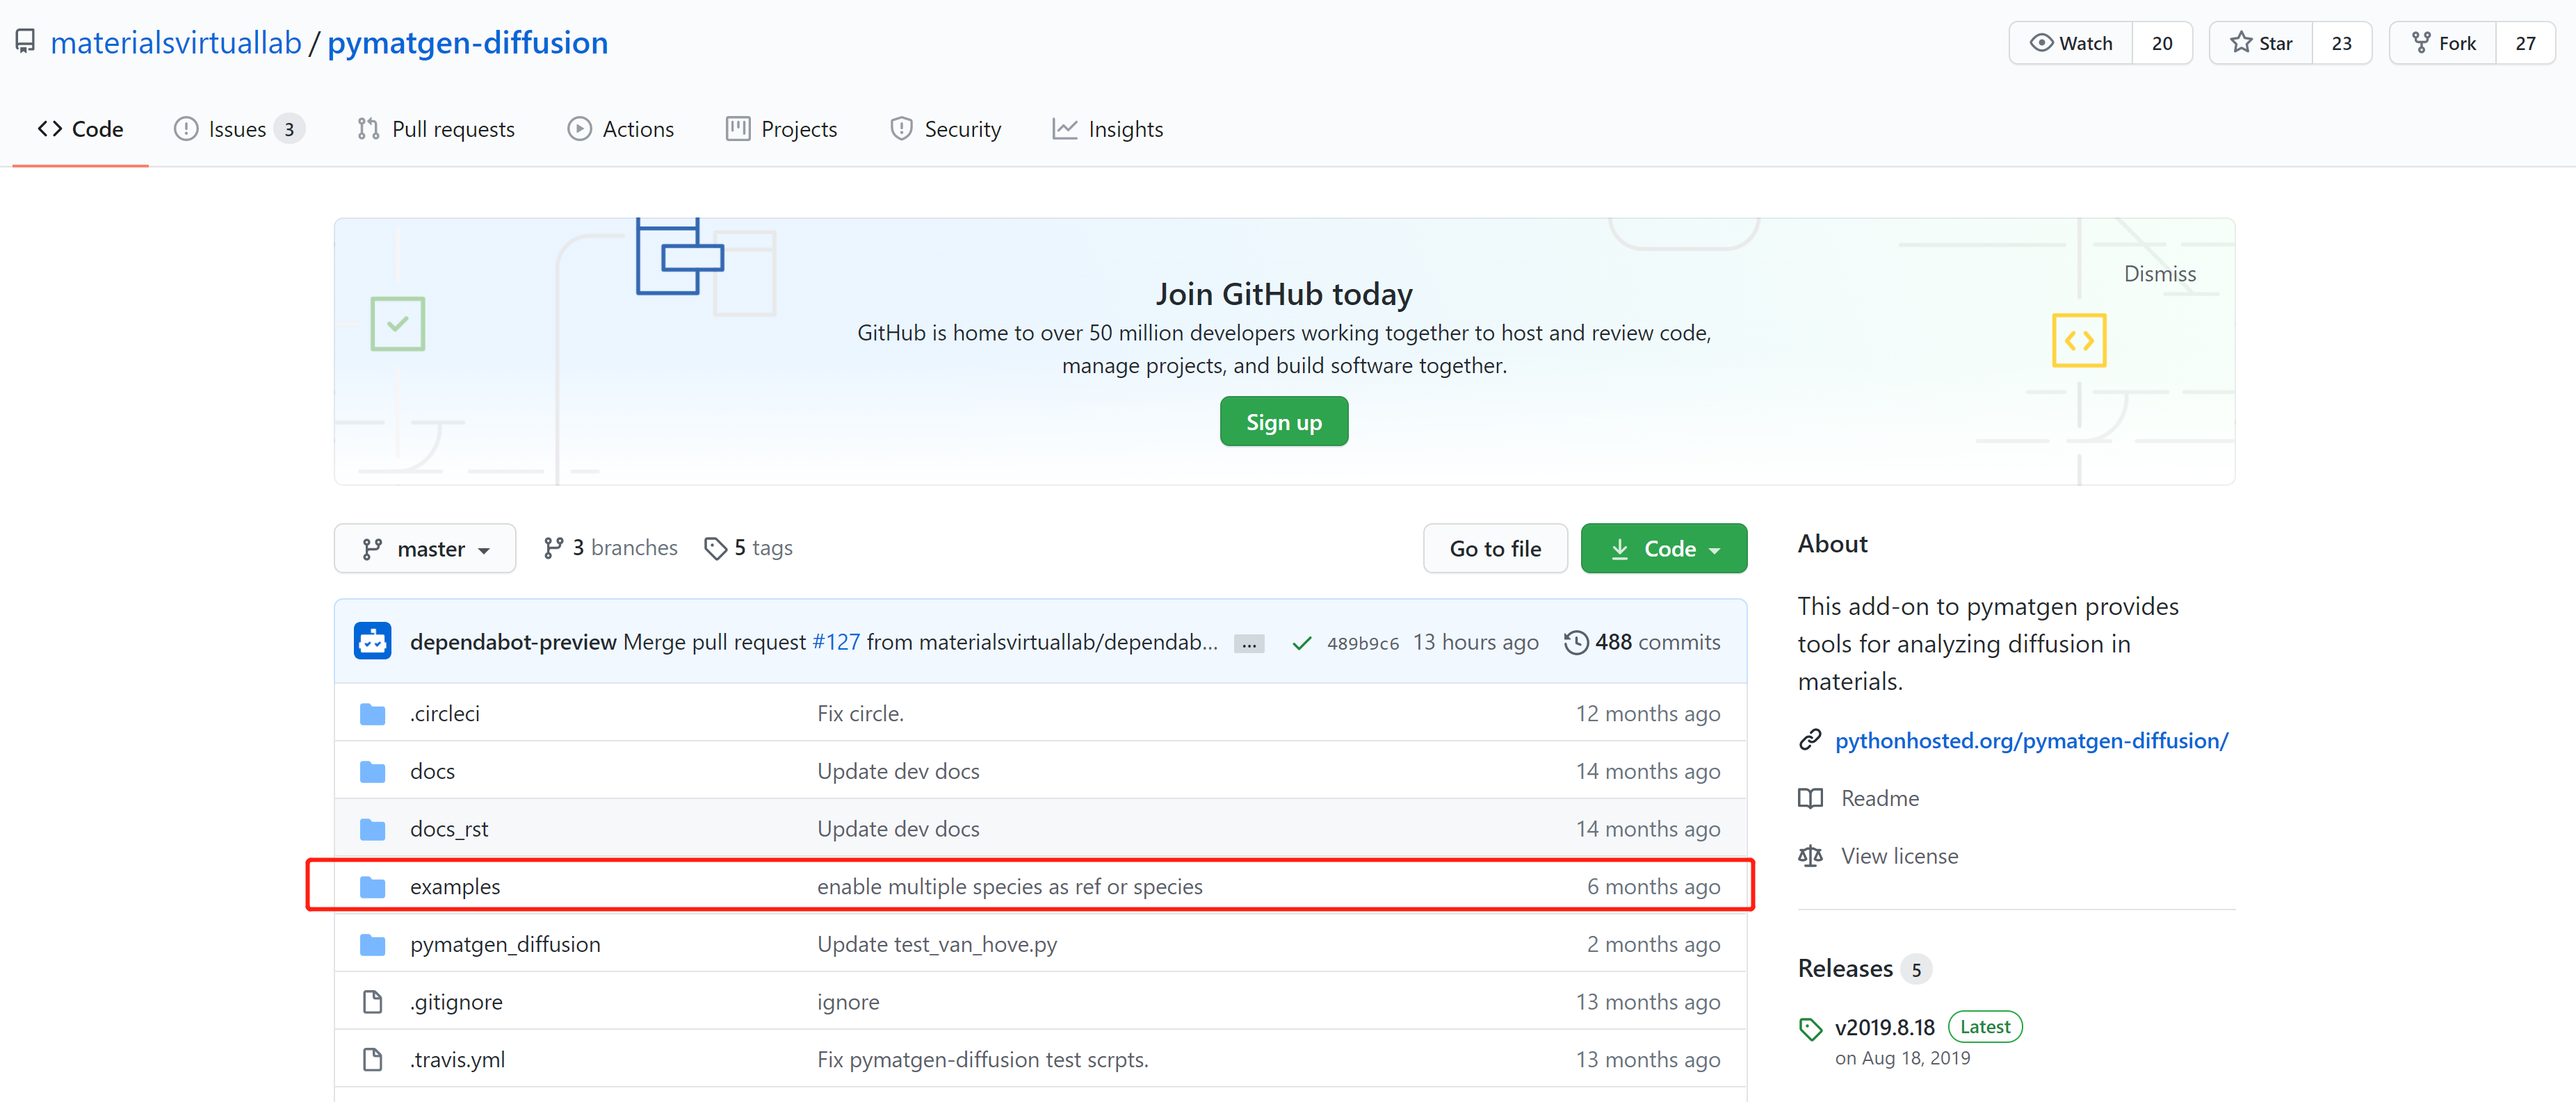The width and height of the screenshot is (2576, 1102).
Task: Open the master branch dropdown
Action: click(425, 548)
